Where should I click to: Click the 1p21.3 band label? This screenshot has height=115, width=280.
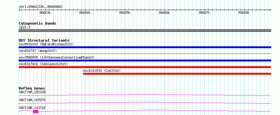25,27
